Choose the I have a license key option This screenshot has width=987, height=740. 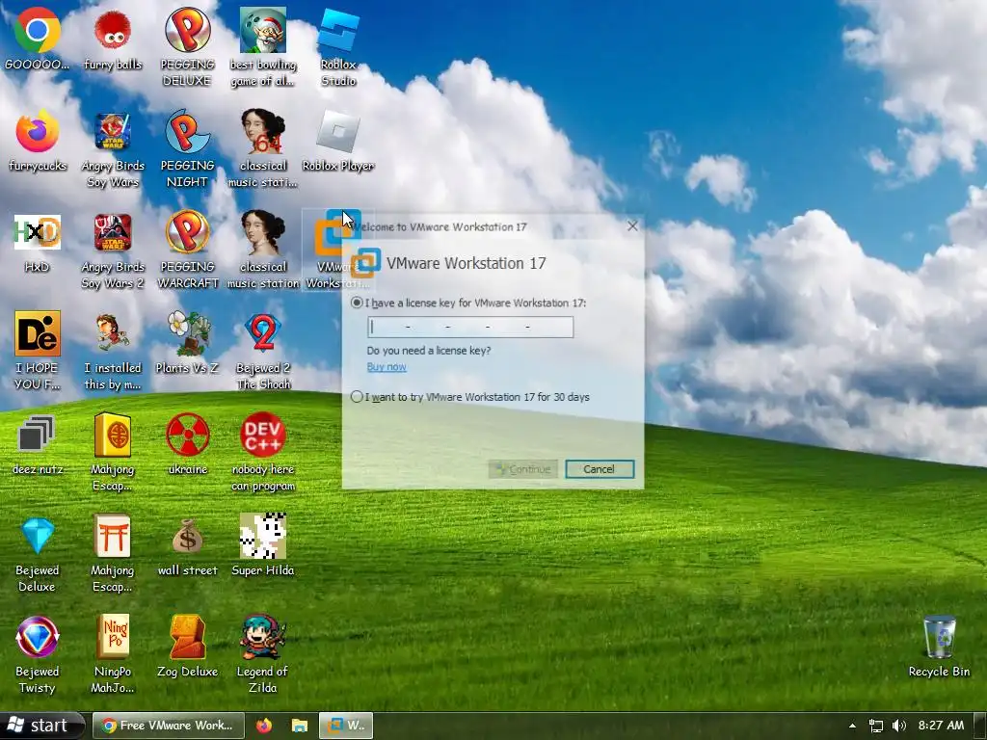pyautogui.click(x=357, y=303)
